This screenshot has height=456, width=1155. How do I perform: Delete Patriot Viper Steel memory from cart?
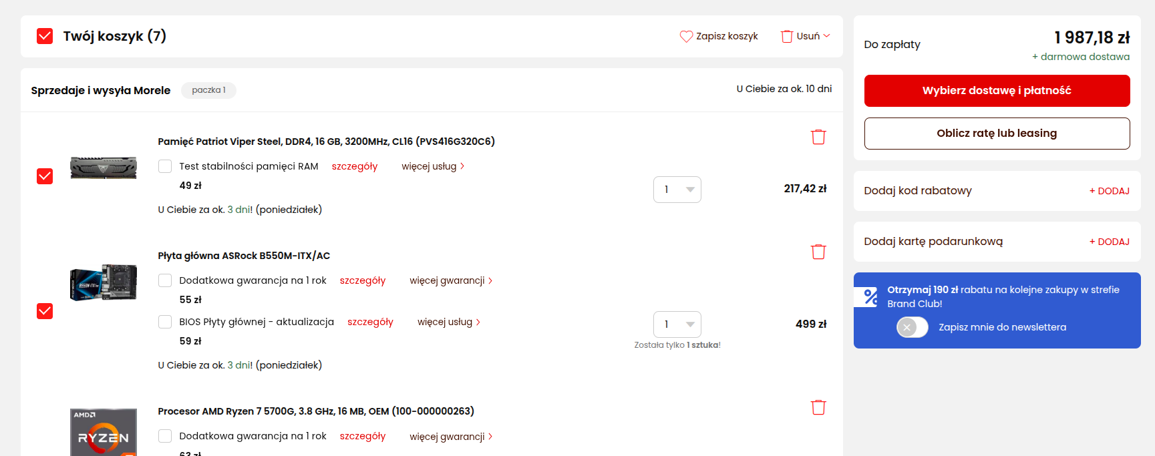(x=818, y=137)
